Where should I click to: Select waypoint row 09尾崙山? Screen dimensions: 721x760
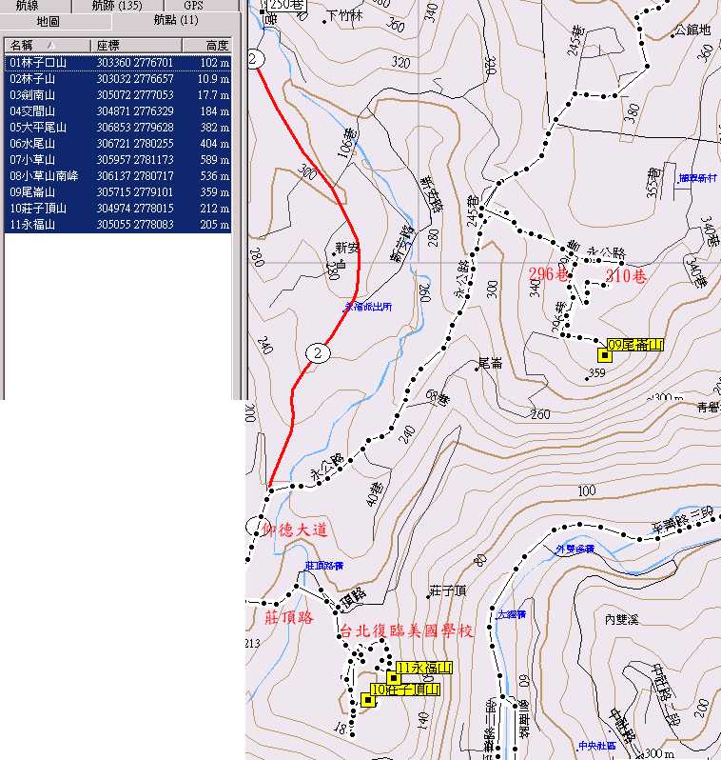pyautogui.click(x=118, y=192)
